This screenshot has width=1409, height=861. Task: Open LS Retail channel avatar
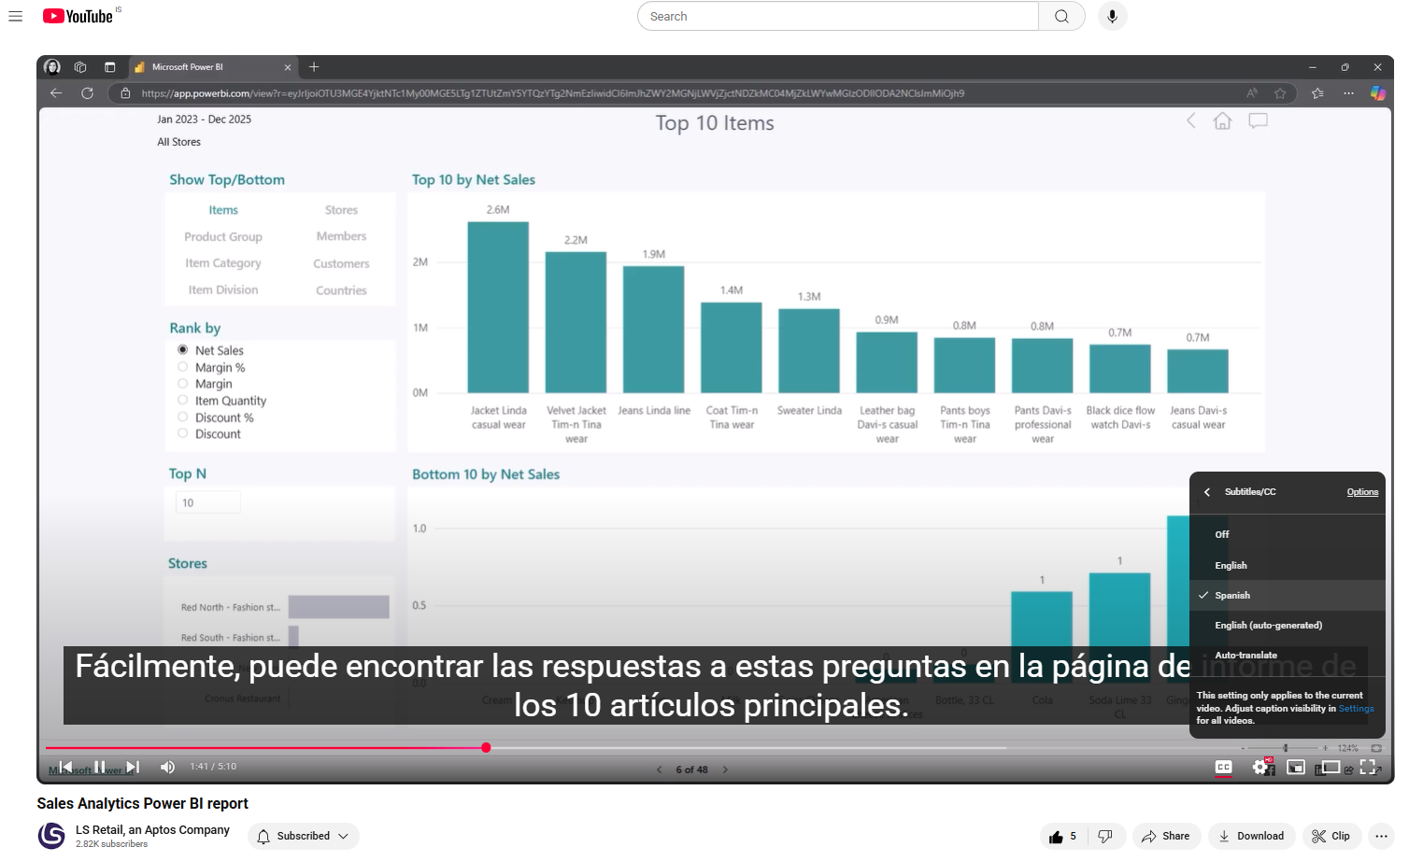pos(51,836)
